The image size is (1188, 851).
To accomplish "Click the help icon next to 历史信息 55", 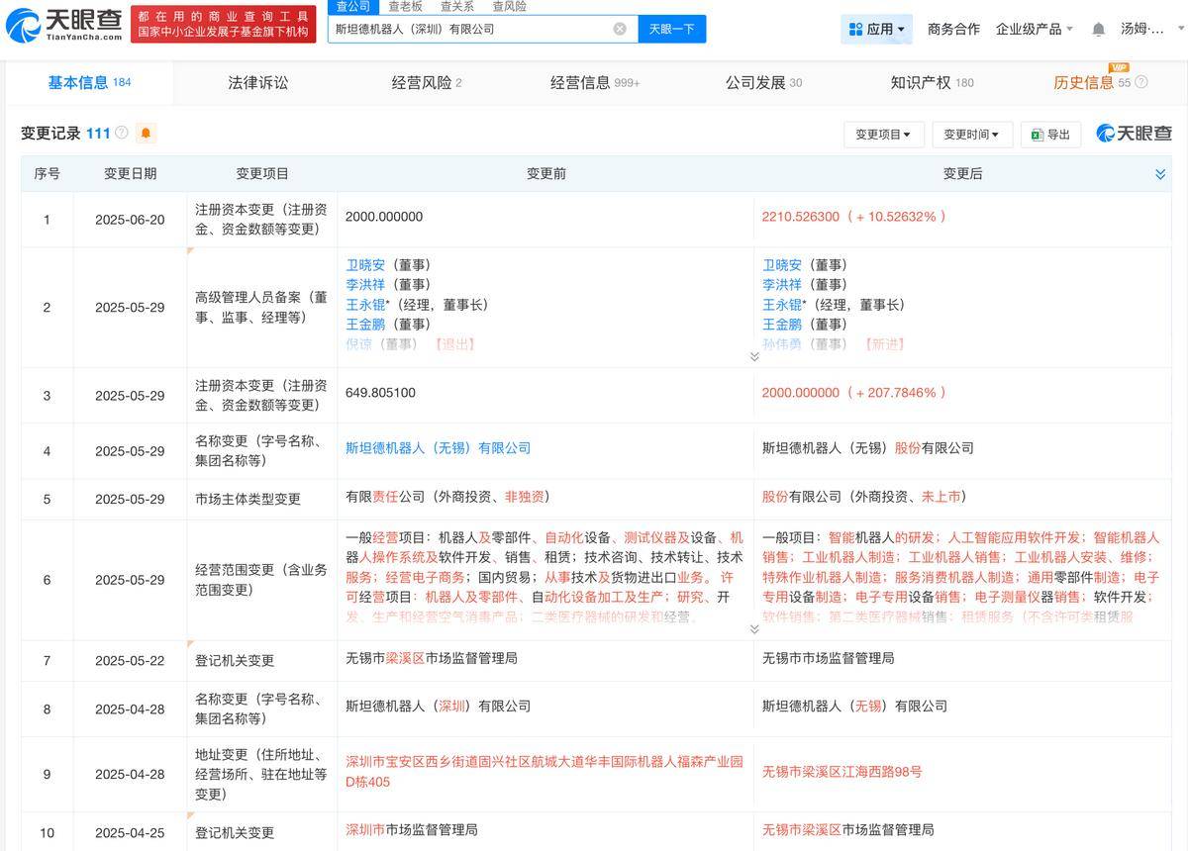I will pos(1140,82).
